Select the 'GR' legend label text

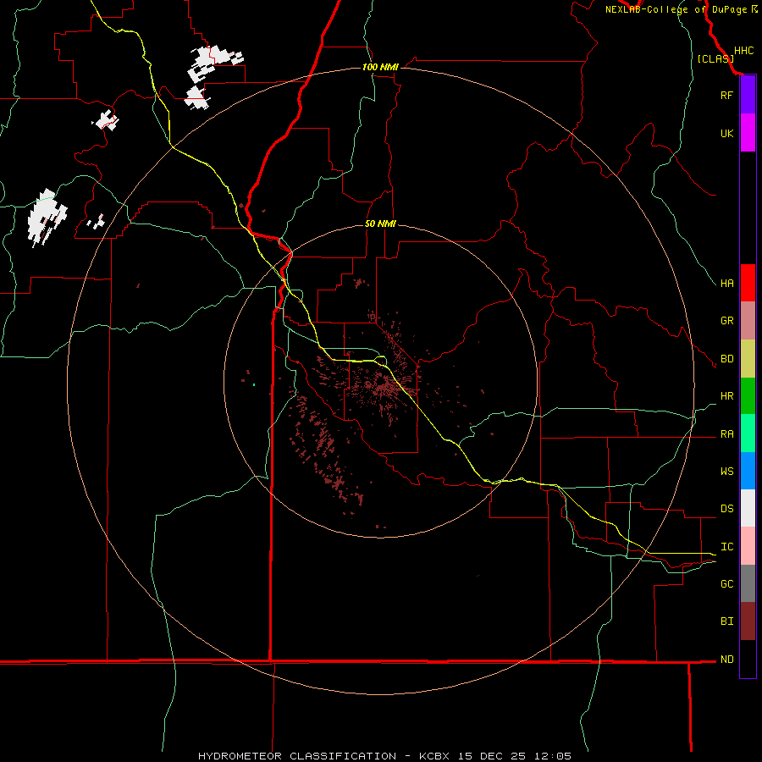point(726,321)
